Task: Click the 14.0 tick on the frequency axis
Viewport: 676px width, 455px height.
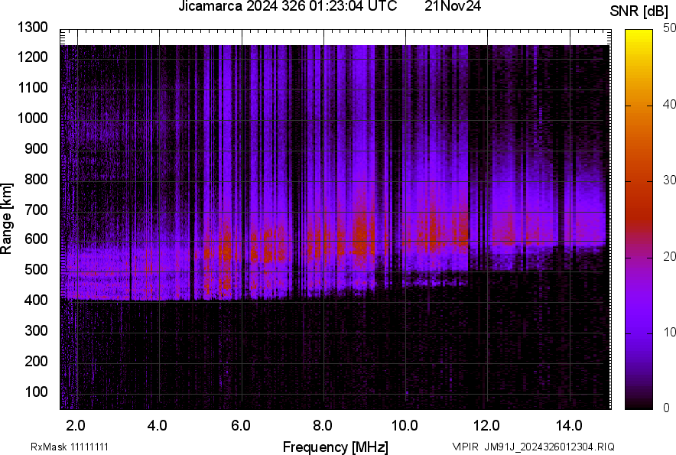Action: tap(569, 424)
